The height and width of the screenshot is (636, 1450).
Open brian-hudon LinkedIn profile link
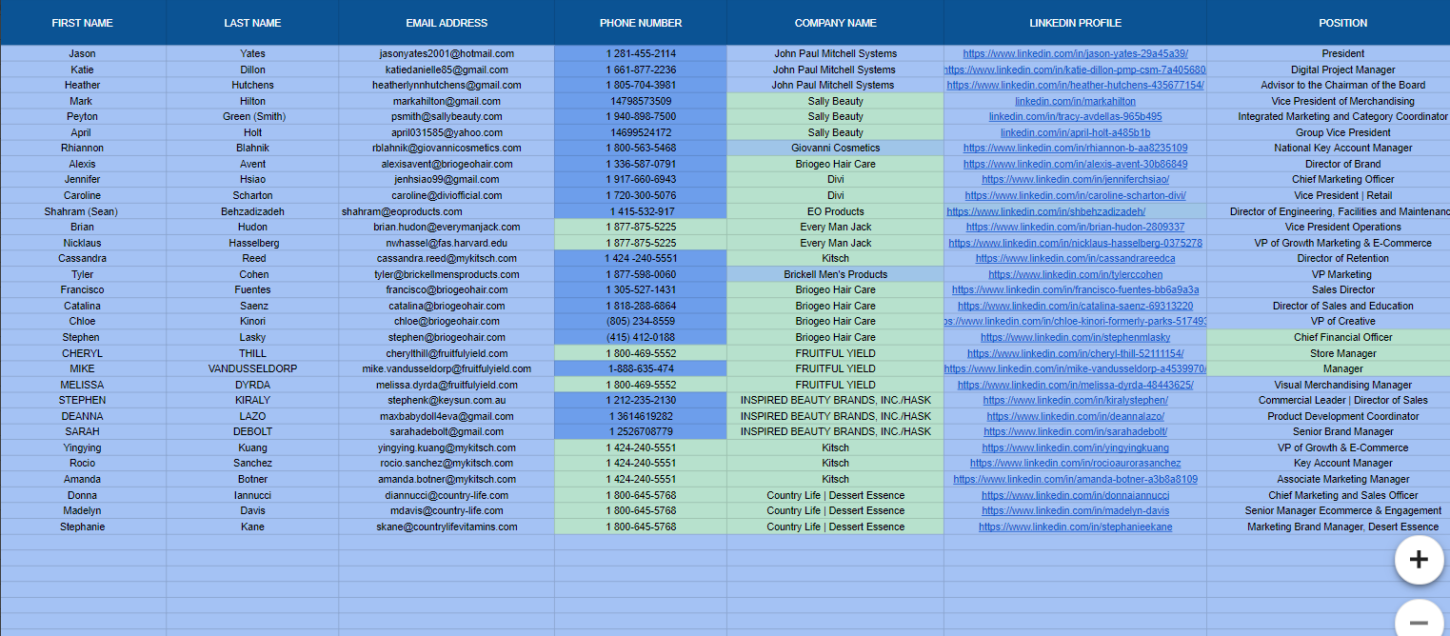click(1076, 228)
